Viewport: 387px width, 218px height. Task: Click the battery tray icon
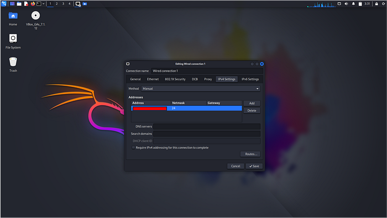[x=360, y=4]
